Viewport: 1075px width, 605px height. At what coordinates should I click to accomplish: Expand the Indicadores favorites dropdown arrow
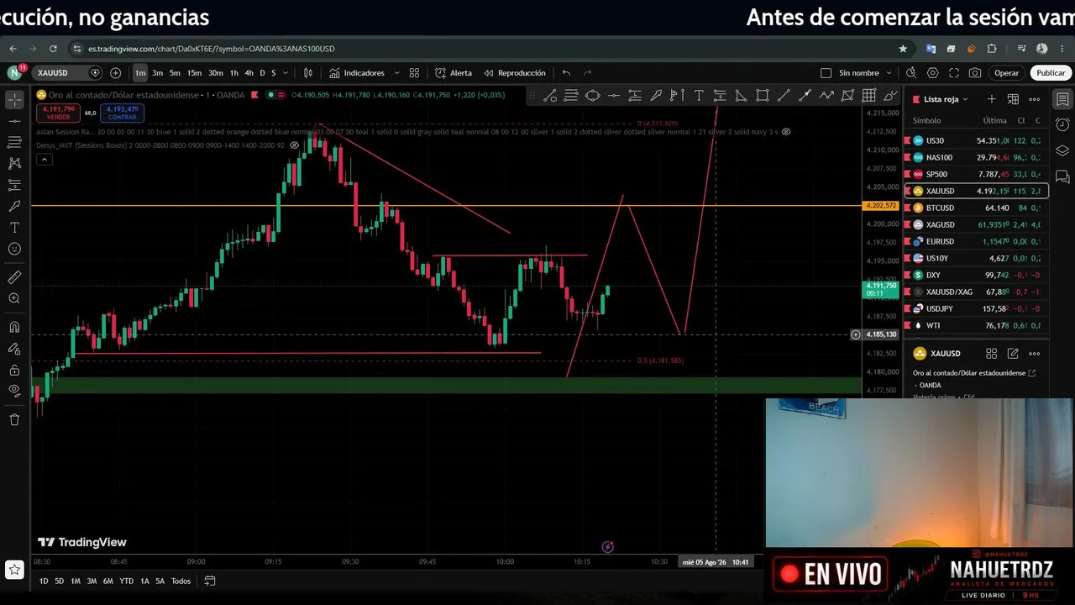click(x=396, y=73)
